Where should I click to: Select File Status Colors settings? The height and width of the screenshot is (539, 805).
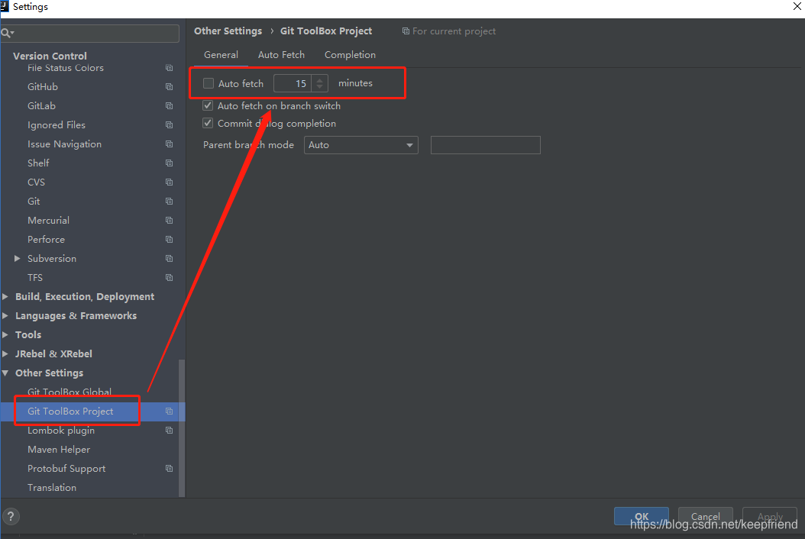[66, 68]
